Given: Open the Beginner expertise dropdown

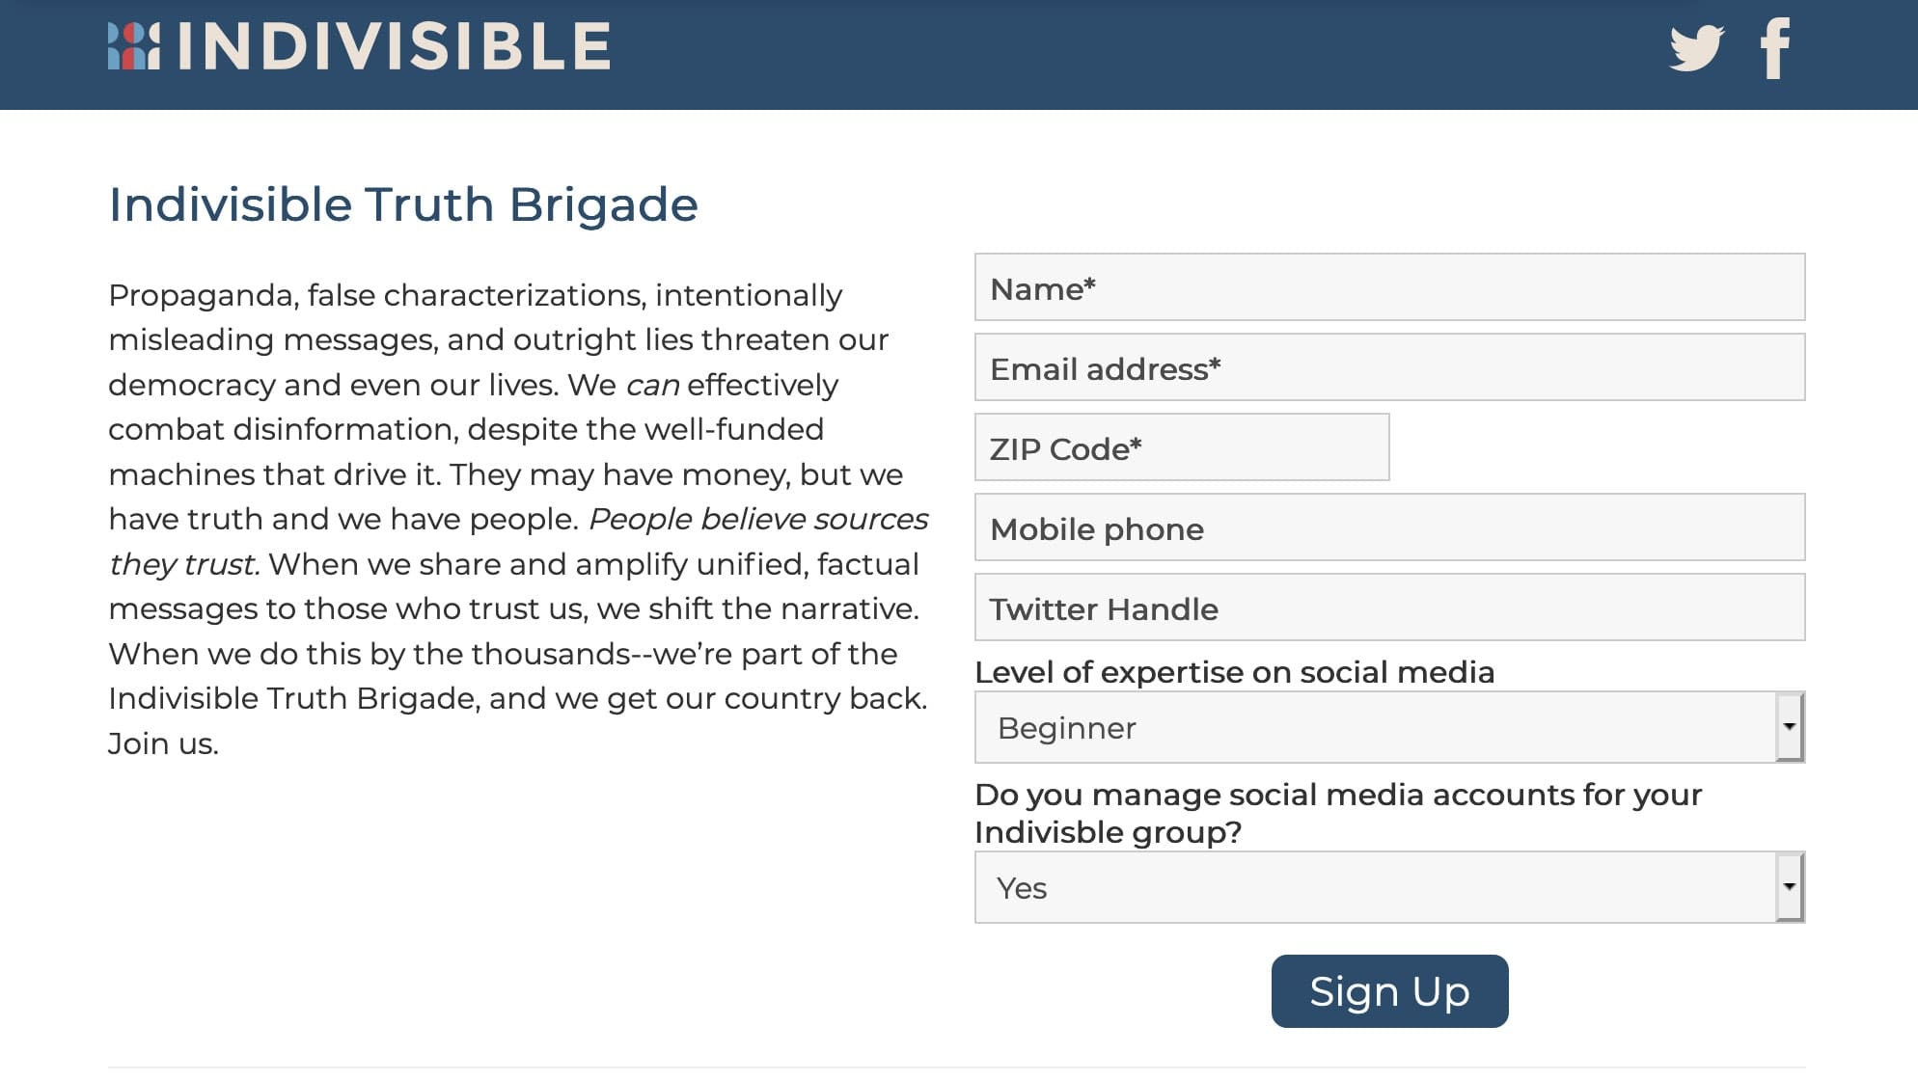Looking at the screenshot, I should [x=1389, y=727].
